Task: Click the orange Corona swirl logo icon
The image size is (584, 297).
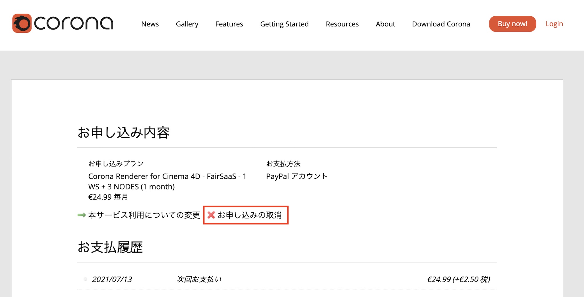Action: 22,23
